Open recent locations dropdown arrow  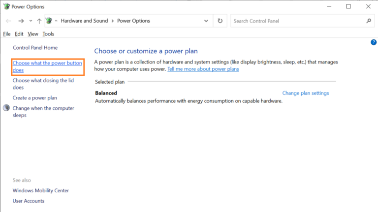[x=31, y=21]
